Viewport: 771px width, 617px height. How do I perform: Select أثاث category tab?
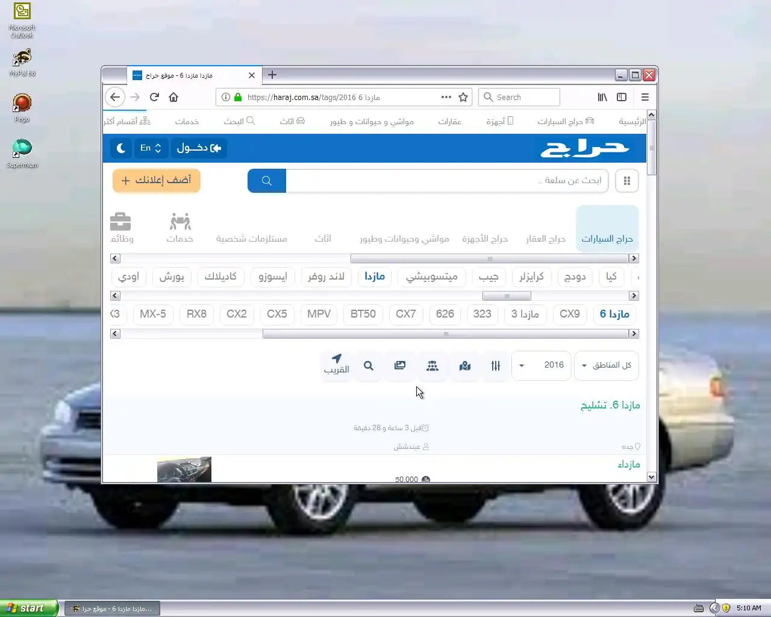tap(323, 239)
